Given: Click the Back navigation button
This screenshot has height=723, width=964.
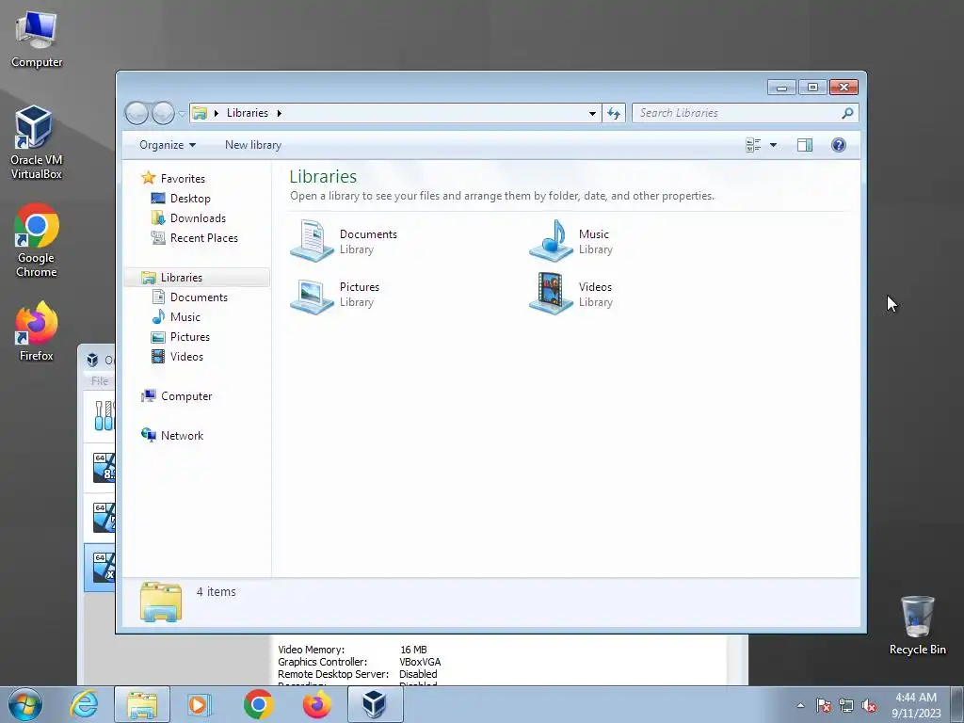Looking at the screenshot, I should (x=137, y=113).
